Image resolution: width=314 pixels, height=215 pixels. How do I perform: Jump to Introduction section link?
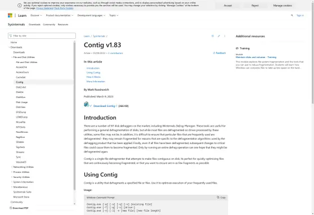point(93,68)
